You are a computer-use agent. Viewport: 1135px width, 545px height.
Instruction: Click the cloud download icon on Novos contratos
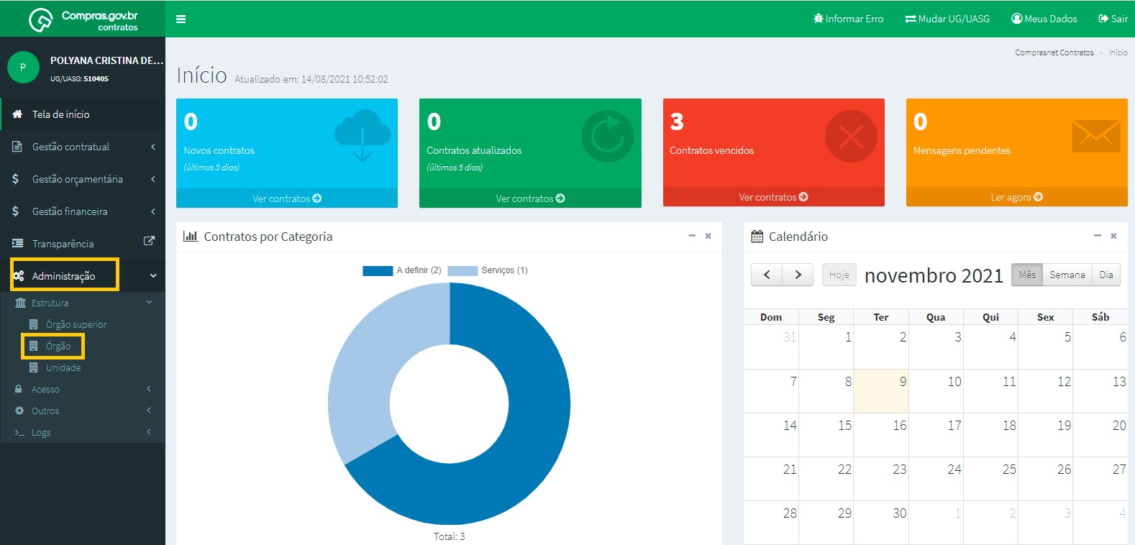[363, 135]
